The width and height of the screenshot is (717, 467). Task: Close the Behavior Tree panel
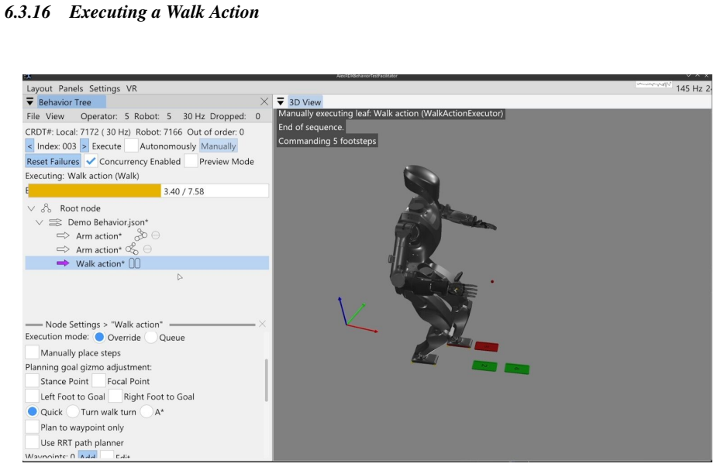[x=264, y=101]
